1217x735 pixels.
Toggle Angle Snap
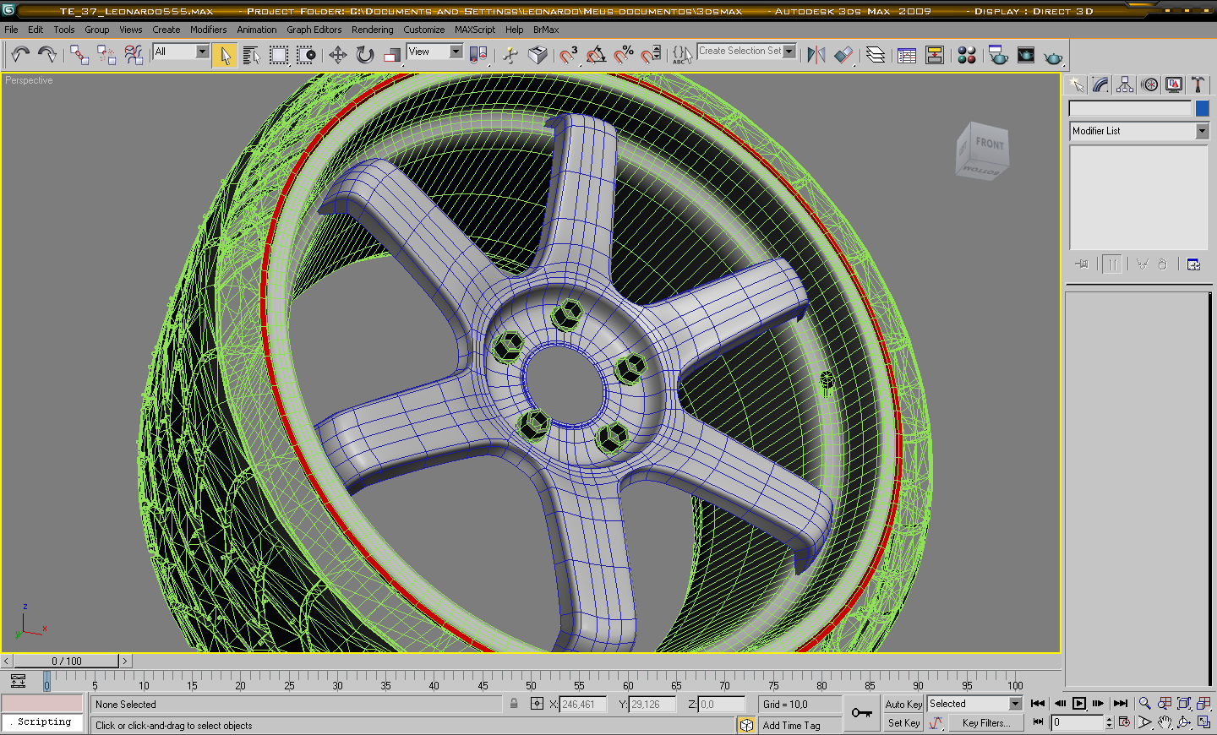pos(597,56)
